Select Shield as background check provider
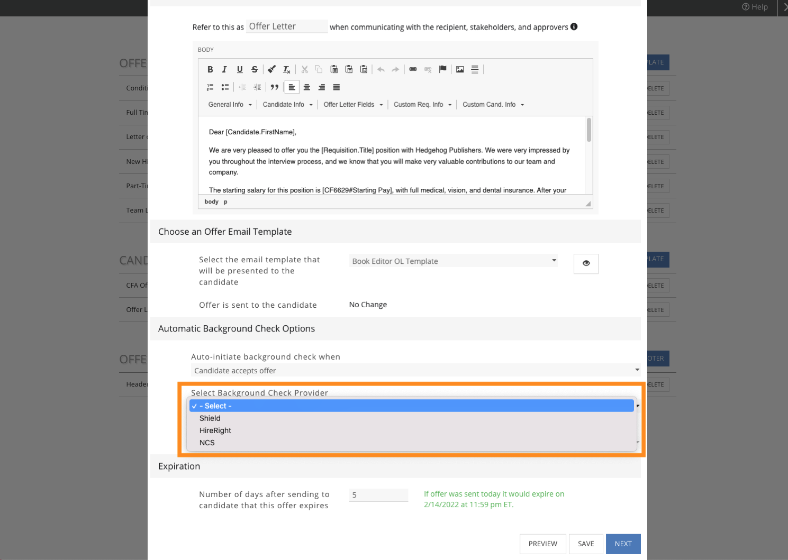Image resolution: width=788 pixels, height=560 pixels. (210, 418)
